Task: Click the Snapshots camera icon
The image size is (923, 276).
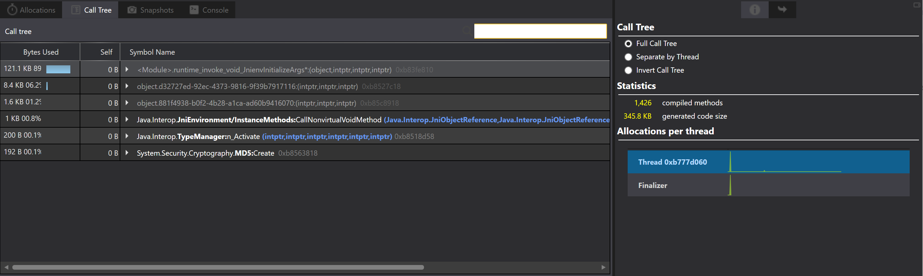Action: (x=132, y=10)
